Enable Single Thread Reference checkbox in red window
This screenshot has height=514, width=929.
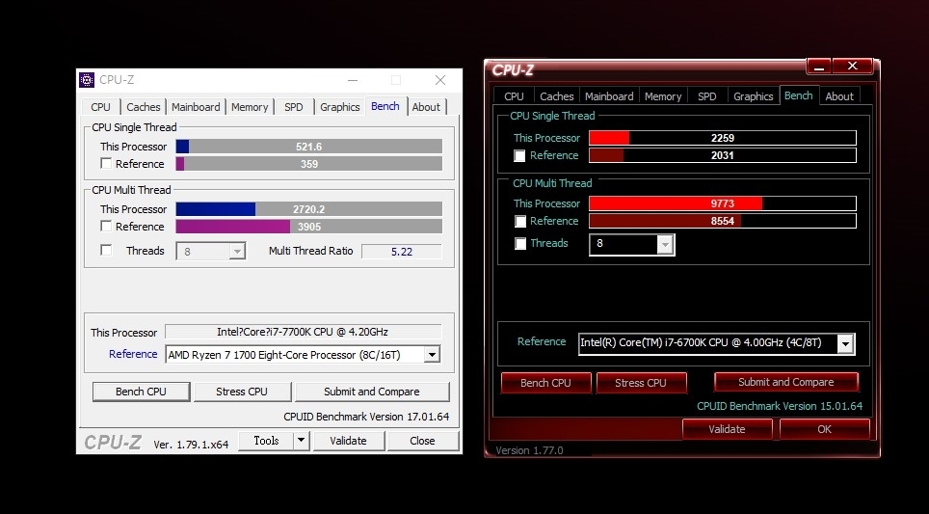pos(519,156)
